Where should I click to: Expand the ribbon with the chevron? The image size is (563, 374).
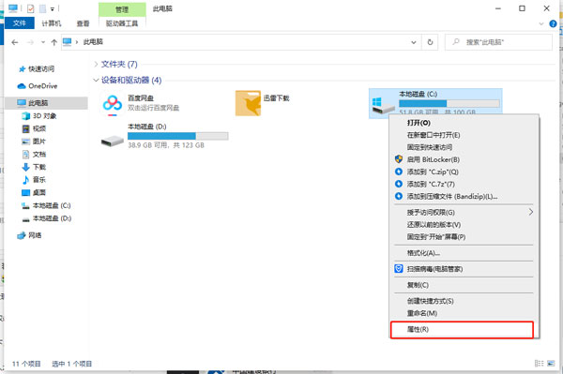(x=541, y=24)
